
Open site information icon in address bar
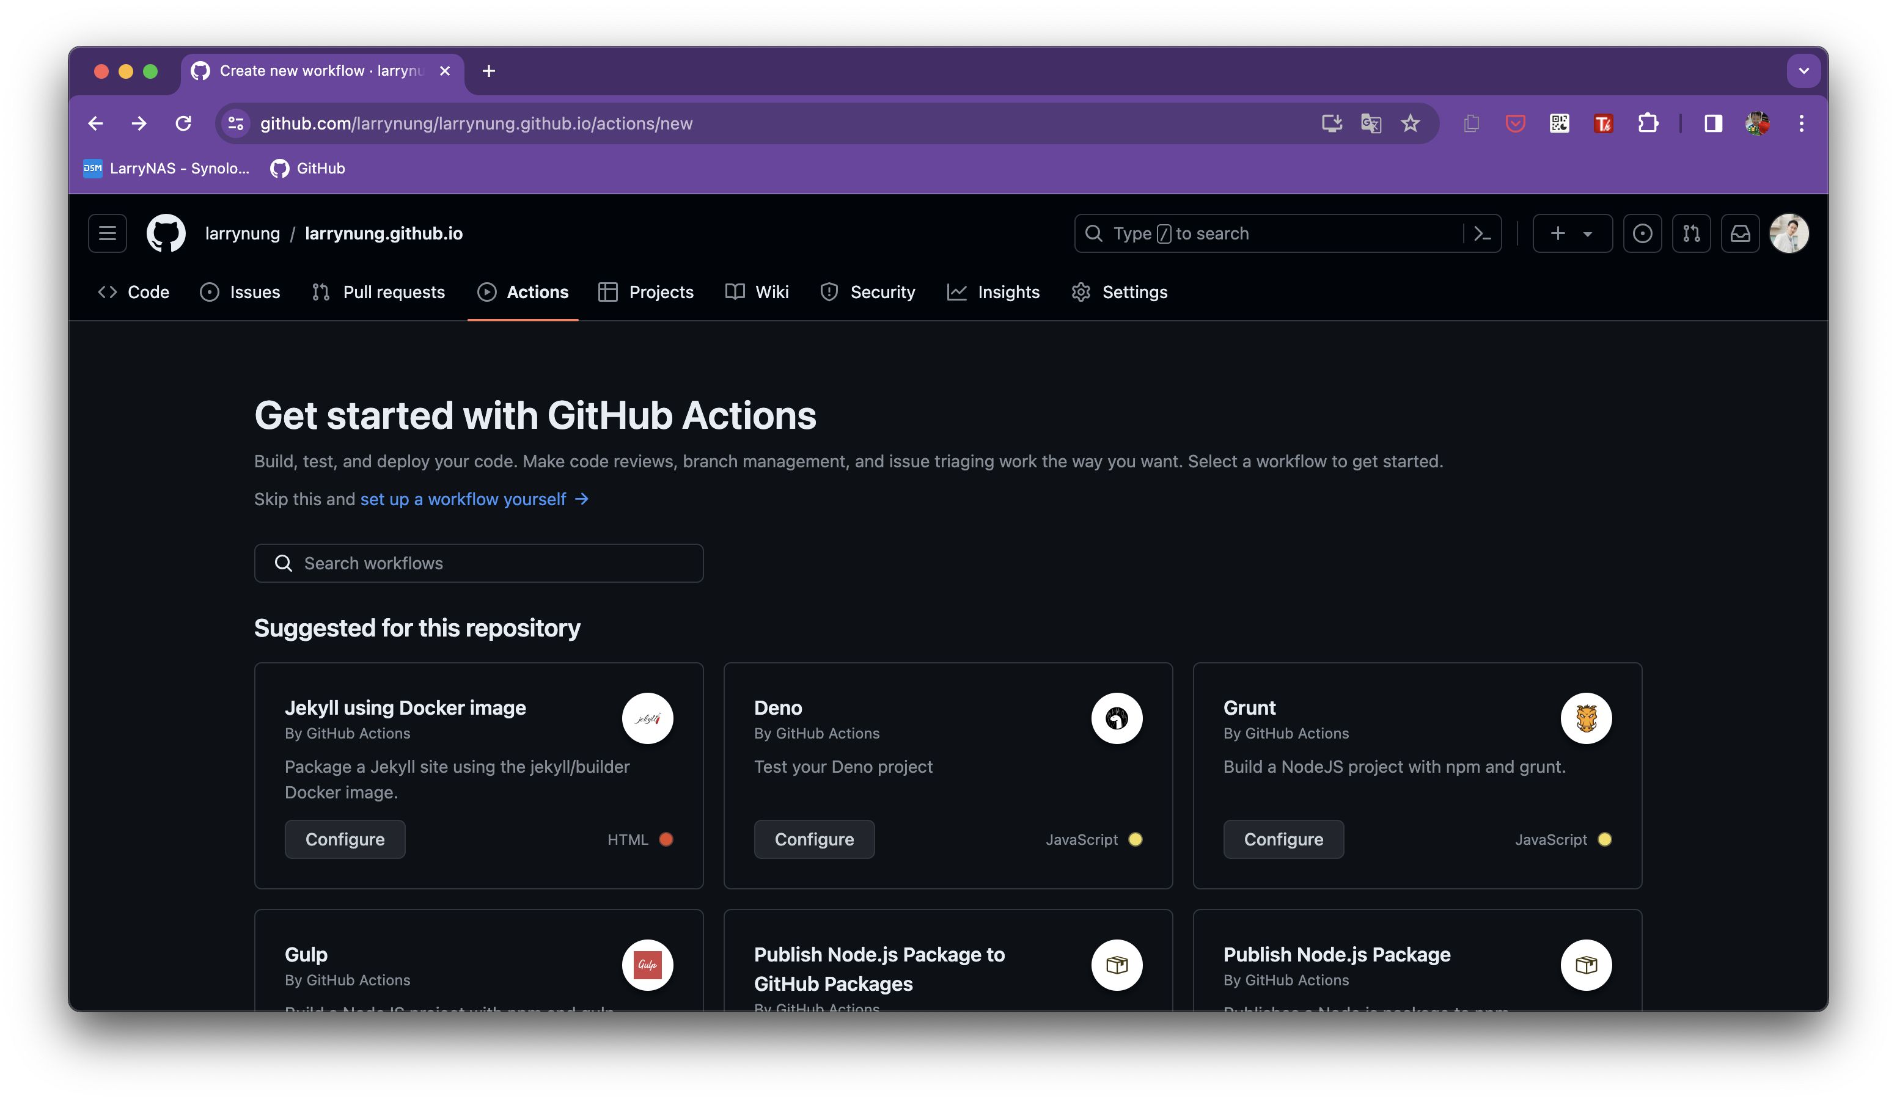(x=236, y=123)
